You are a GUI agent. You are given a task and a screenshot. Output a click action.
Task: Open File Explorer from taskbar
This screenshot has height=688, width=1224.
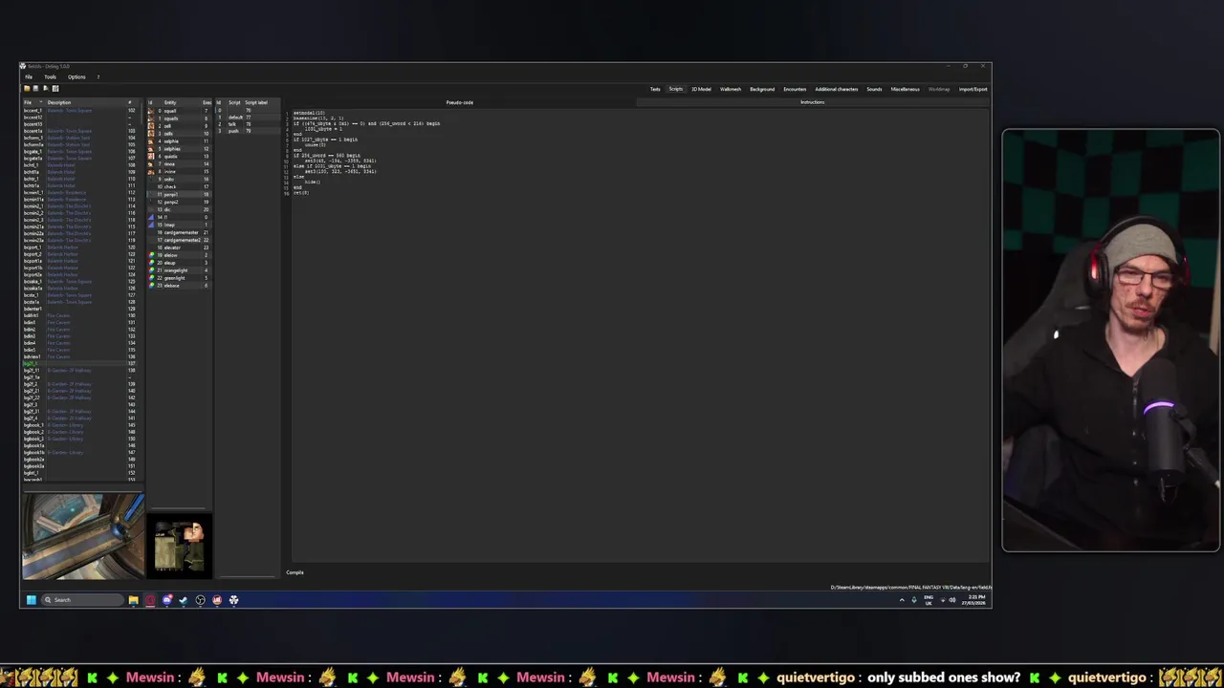tap(133, 600)
